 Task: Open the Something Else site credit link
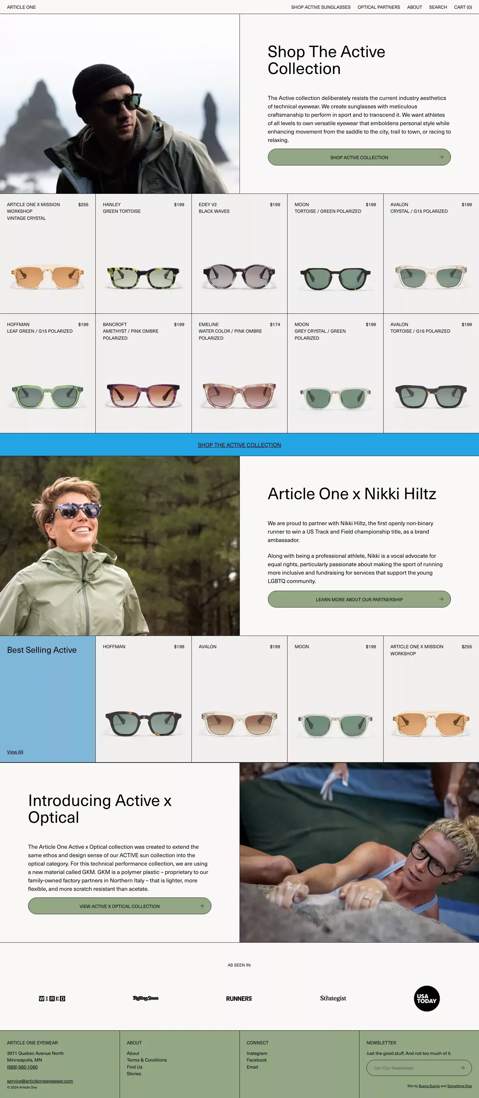click(459, 1086)
